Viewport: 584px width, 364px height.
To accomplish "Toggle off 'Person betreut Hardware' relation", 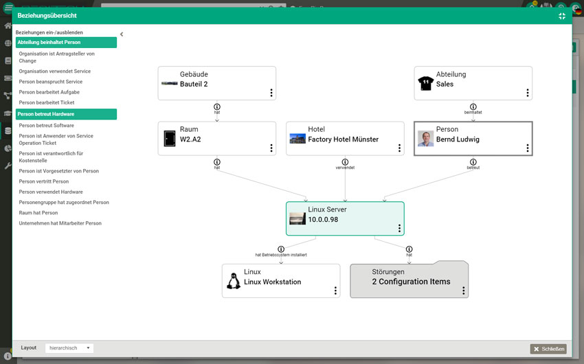I will tap(66, 114).
